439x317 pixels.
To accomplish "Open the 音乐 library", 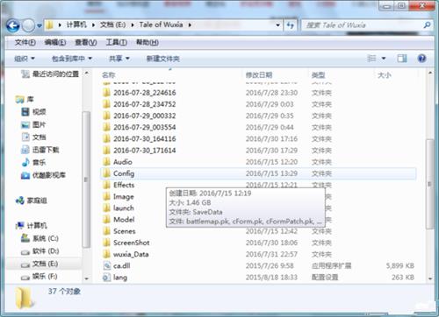I will click(33, 162).
